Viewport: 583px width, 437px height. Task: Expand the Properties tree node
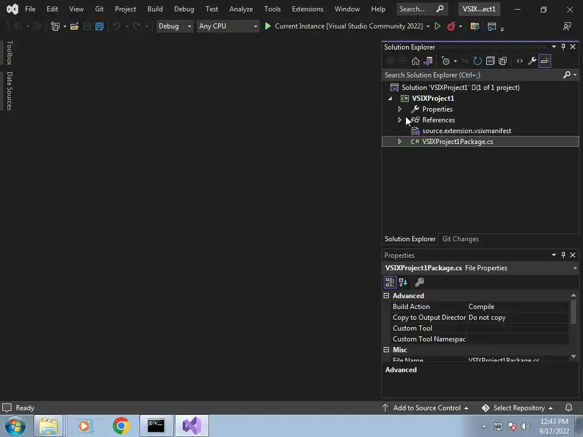400,109
